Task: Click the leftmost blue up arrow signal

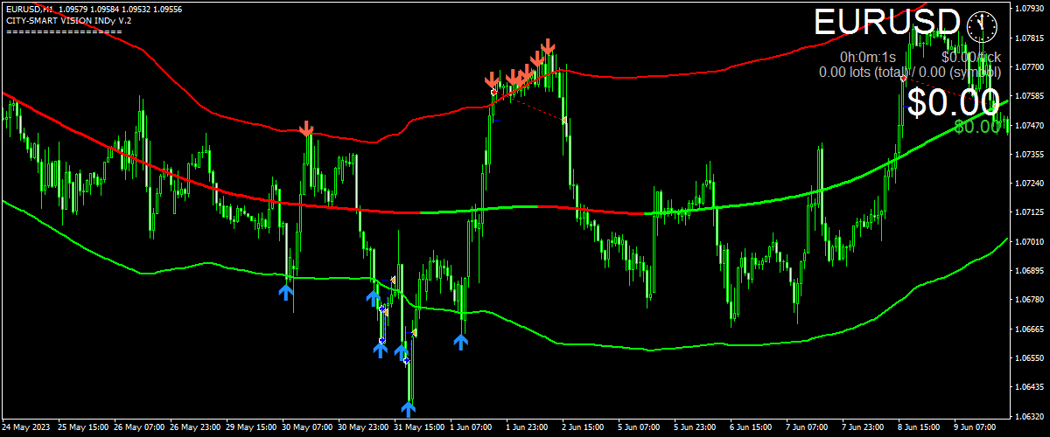Action: [x=286, y=290]
